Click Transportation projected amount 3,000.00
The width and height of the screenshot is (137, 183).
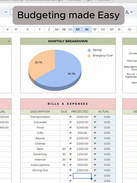pos(82,117)
